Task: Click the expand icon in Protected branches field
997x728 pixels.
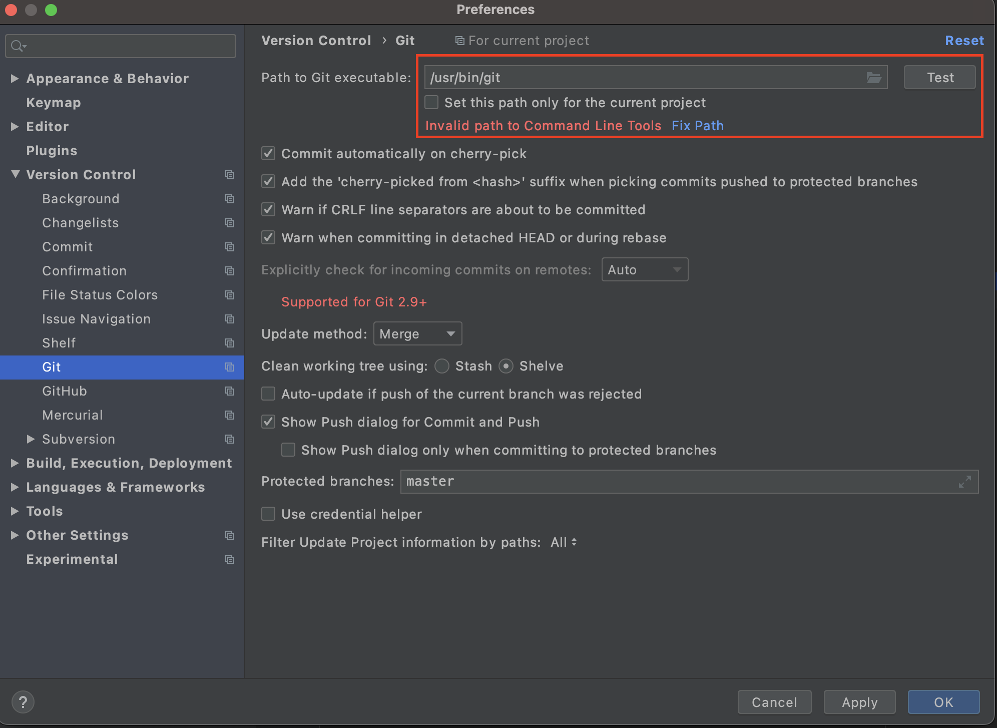Action: (x=964, y=482)
